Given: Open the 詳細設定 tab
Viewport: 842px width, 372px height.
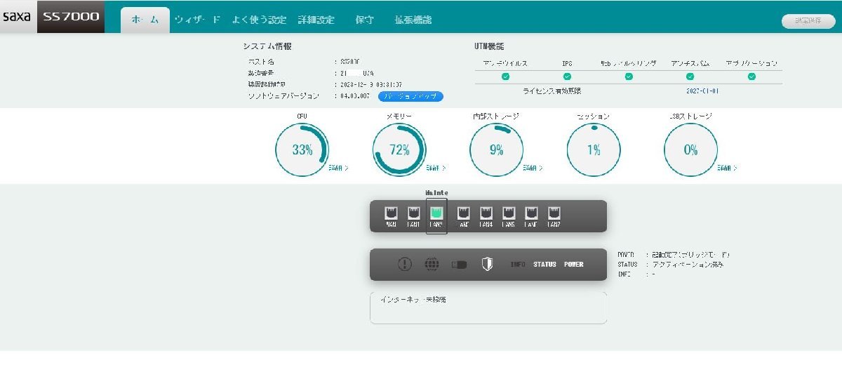Looking at the screenshot, I should 316,20.
